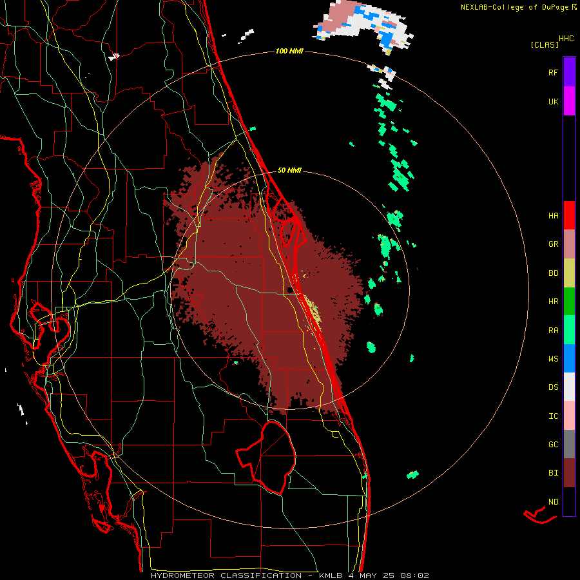Click the UK magenta legend swatch
Image resolution: width=580 pixels, height=580 pixels.
[569, 101]
